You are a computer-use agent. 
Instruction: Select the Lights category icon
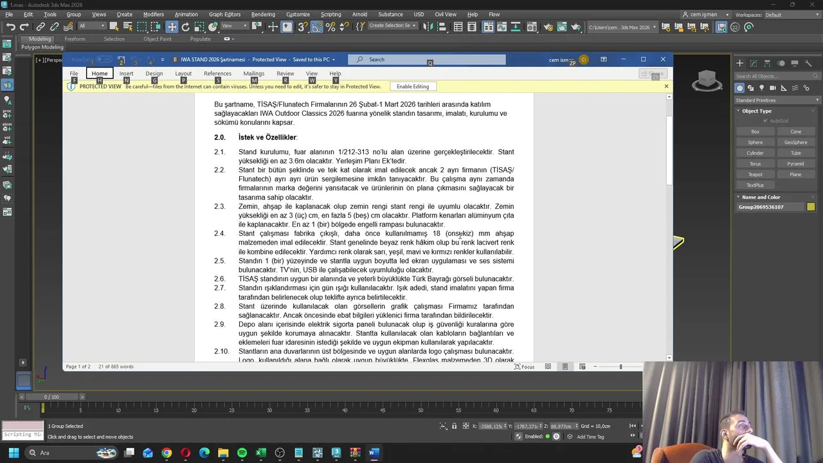click(761, 88)
